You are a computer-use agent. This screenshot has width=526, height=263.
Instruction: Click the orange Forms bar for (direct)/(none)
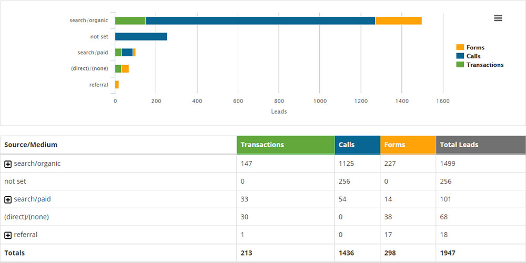click(125, 69)
